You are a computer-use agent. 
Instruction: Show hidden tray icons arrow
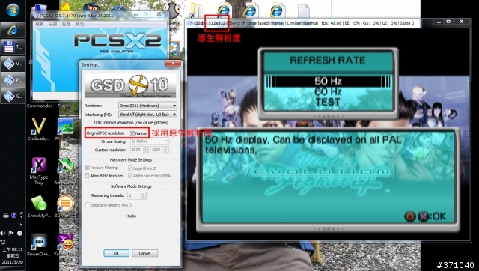21,225
